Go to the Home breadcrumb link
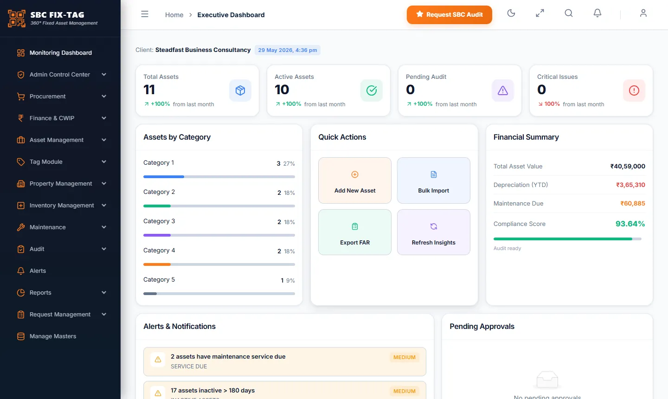This screenshot has width=668, height=399. tap(174, 15)
